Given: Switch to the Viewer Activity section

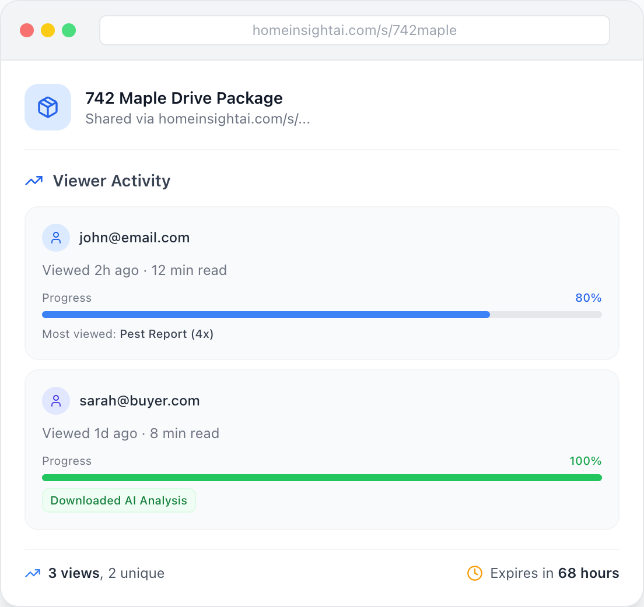Looking at the screenshot, I should pos(111,181).
